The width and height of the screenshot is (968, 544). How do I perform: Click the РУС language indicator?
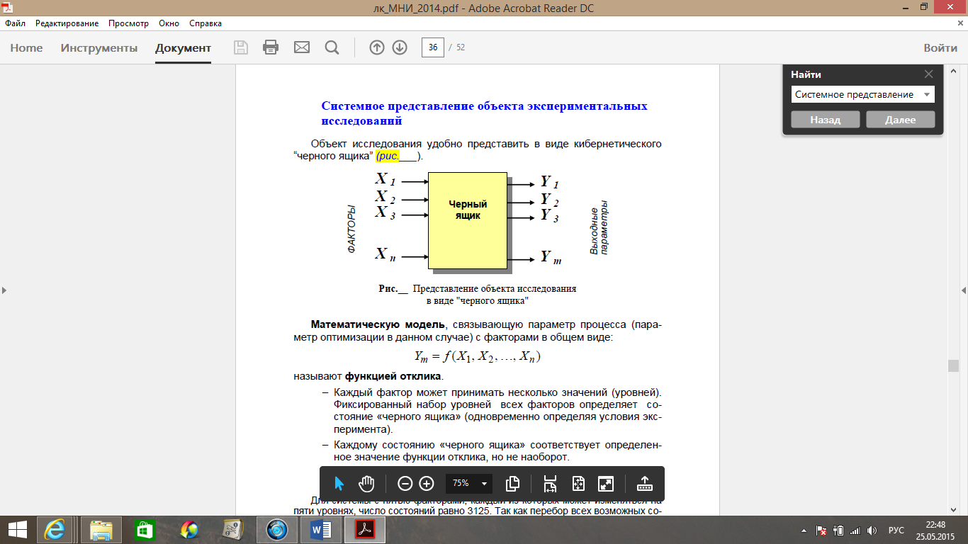[x=896, y=531]
